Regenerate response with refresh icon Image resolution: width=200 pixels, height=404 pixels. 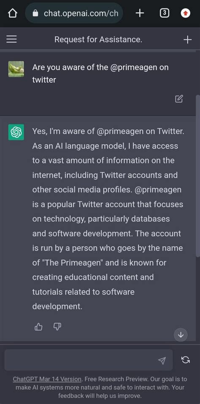pyautogui.click(x=186, y=360)
